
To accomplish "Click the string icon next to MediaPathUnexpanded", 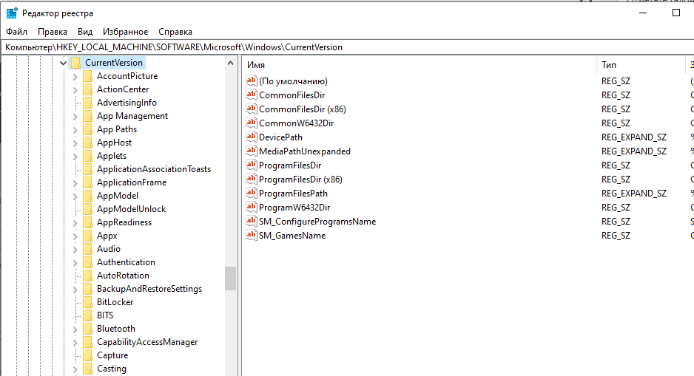I will pyautogui.click(x=252, y=151).
